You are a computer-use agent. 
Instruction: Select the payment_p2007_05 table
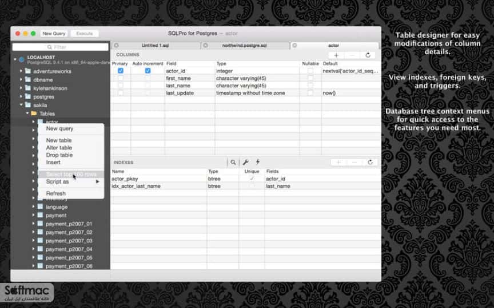pyautogui.click(x=69, y=258)
